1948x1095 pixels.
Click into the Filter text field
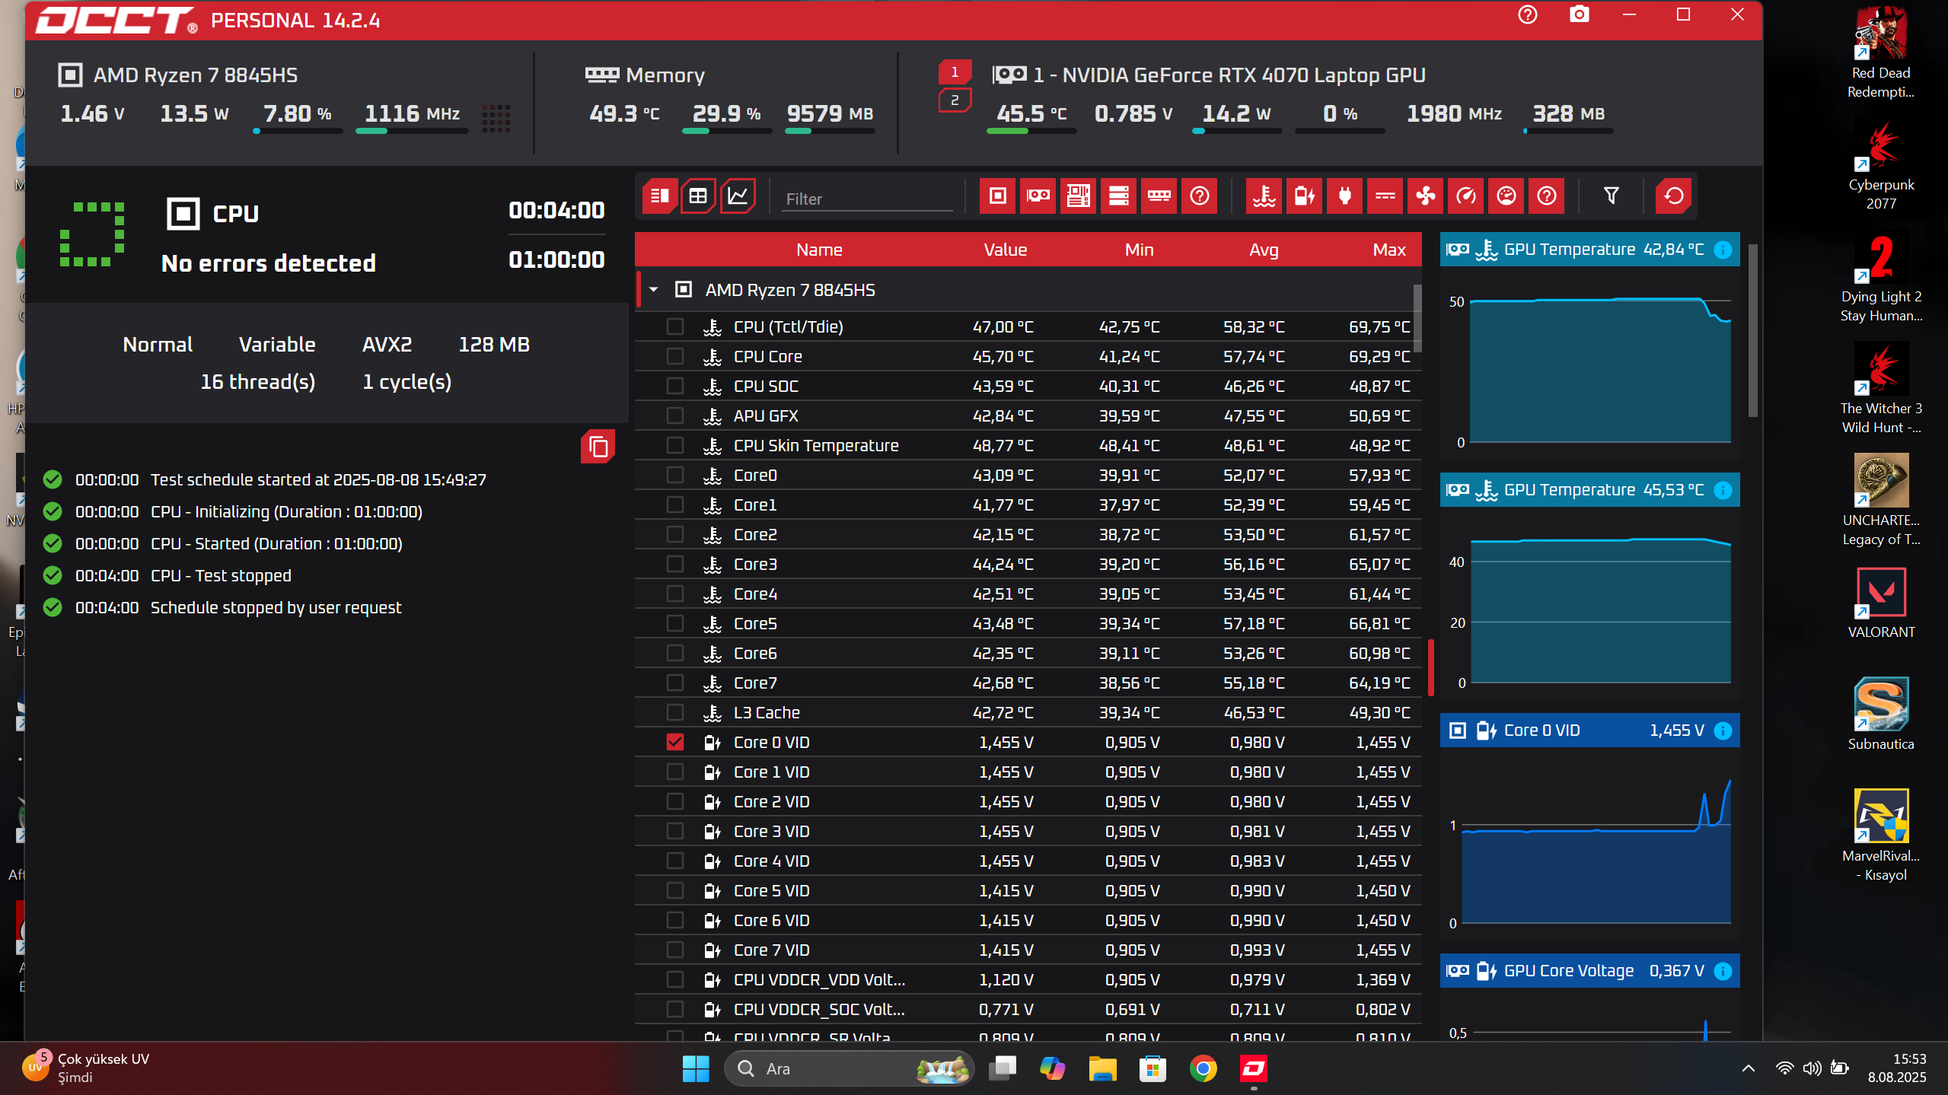868,198
